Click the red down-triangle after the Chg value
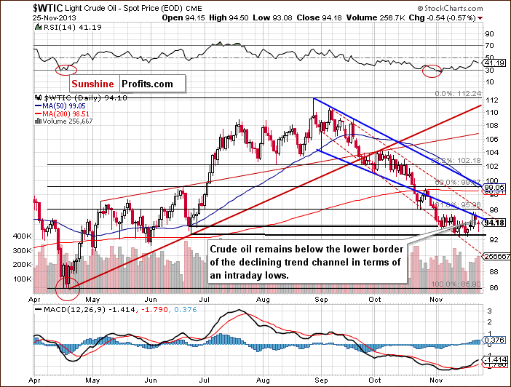 pyautogui.click(x=480, y=18)
